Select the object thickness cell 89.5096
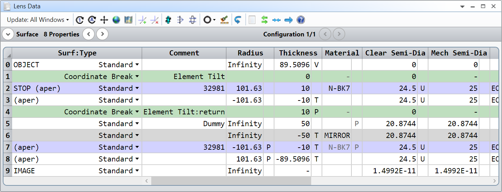The height and width of the screenshot is (192, 502). [293, 65]
